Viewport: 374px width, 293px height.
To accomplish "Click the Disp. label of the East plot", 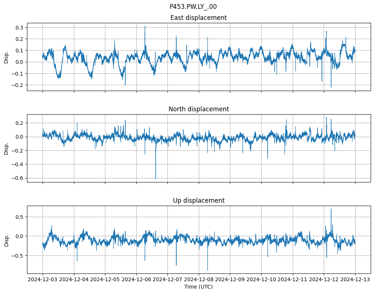I will pyautogui.click(x=6, y=57).
